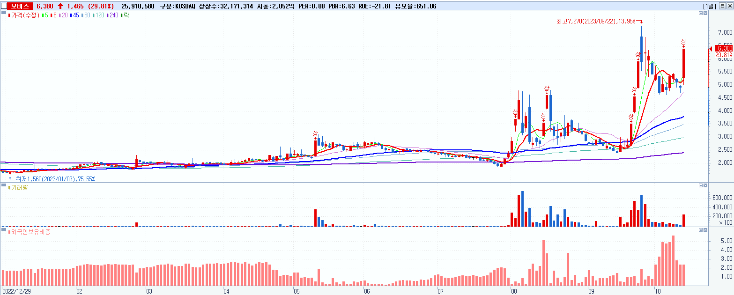Select the 20-day moving average legend

click(x=63, y=15)
